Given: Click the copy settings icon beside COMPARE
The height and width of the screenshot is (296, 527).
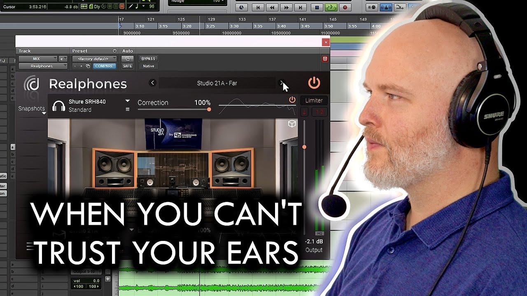Looking at the screenshot, I should point(88,66).
